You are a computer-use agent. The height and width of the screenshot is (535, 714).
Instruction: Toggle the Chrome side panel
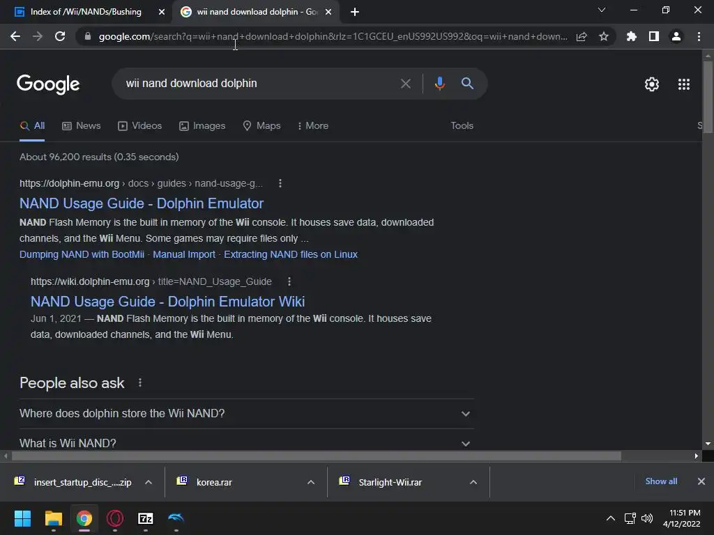coord(654,36)
